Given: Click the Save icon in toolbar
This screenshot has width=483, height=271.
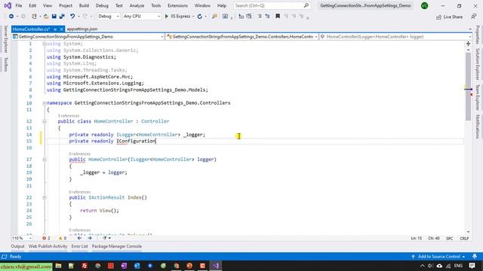Looking at the screenshot, I should [54, 17].
